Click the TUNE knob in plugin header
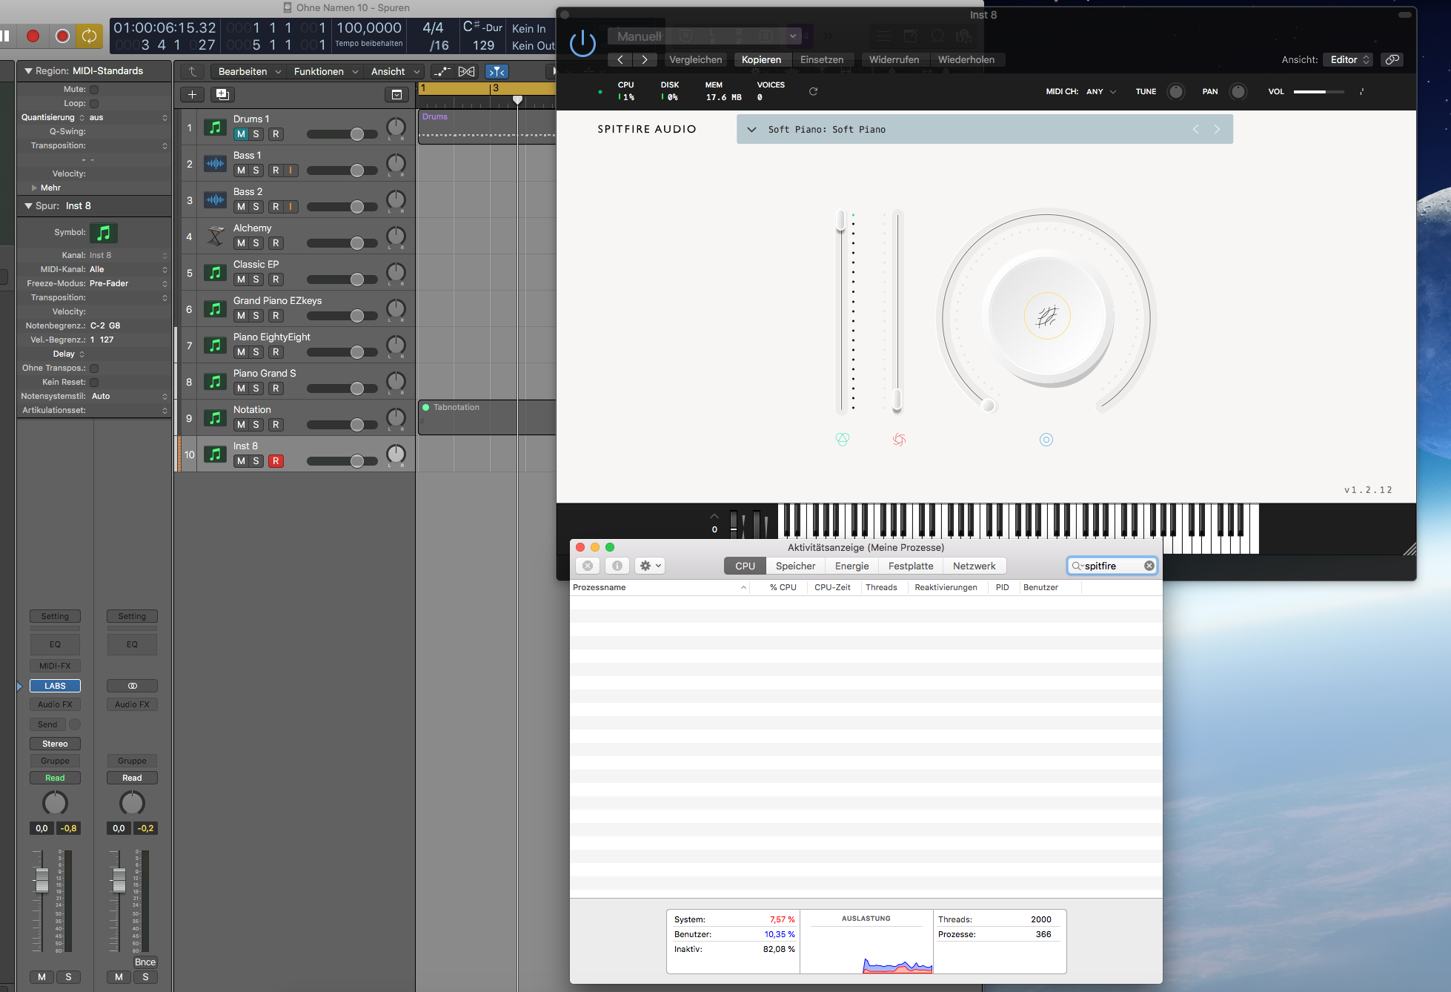Screen dimensions: 1451x992 1175,91
